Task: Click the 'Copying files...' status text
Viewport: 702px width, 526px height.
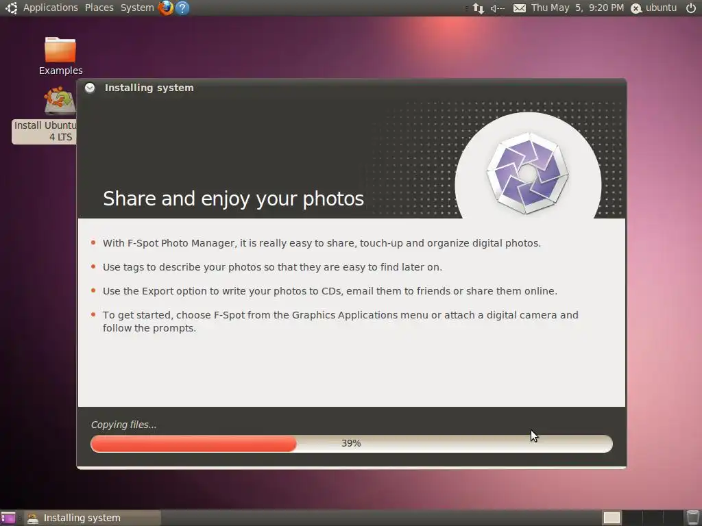Action: (123, 425)
